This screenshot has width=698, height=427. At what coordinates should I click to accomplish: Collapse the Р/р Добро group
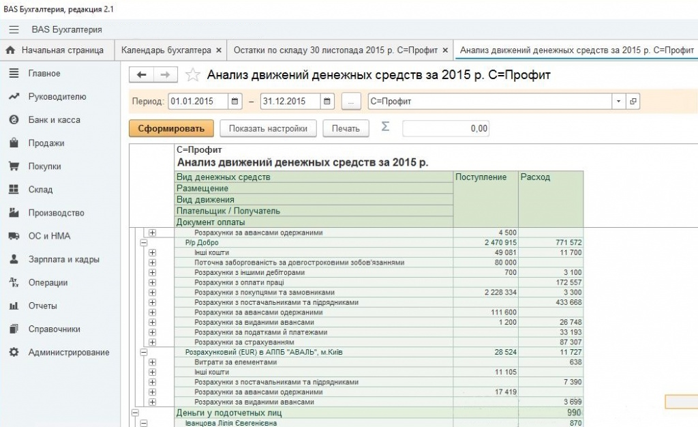tap(143, 243)
